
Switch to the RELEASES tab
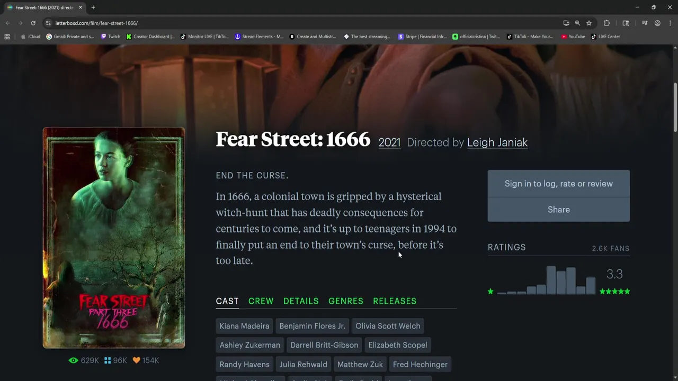(395, 301)
